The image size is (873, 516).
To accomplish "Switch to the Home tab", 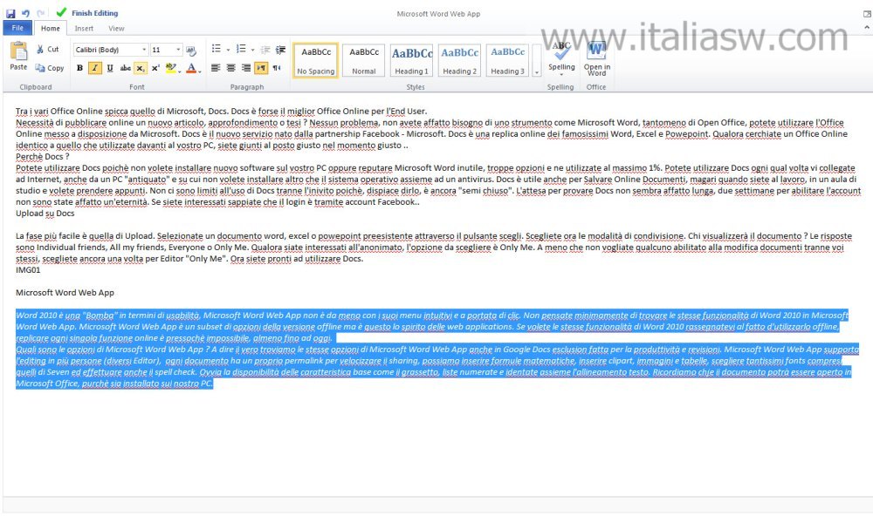I will pyautogui.click(x=50, y=29).
